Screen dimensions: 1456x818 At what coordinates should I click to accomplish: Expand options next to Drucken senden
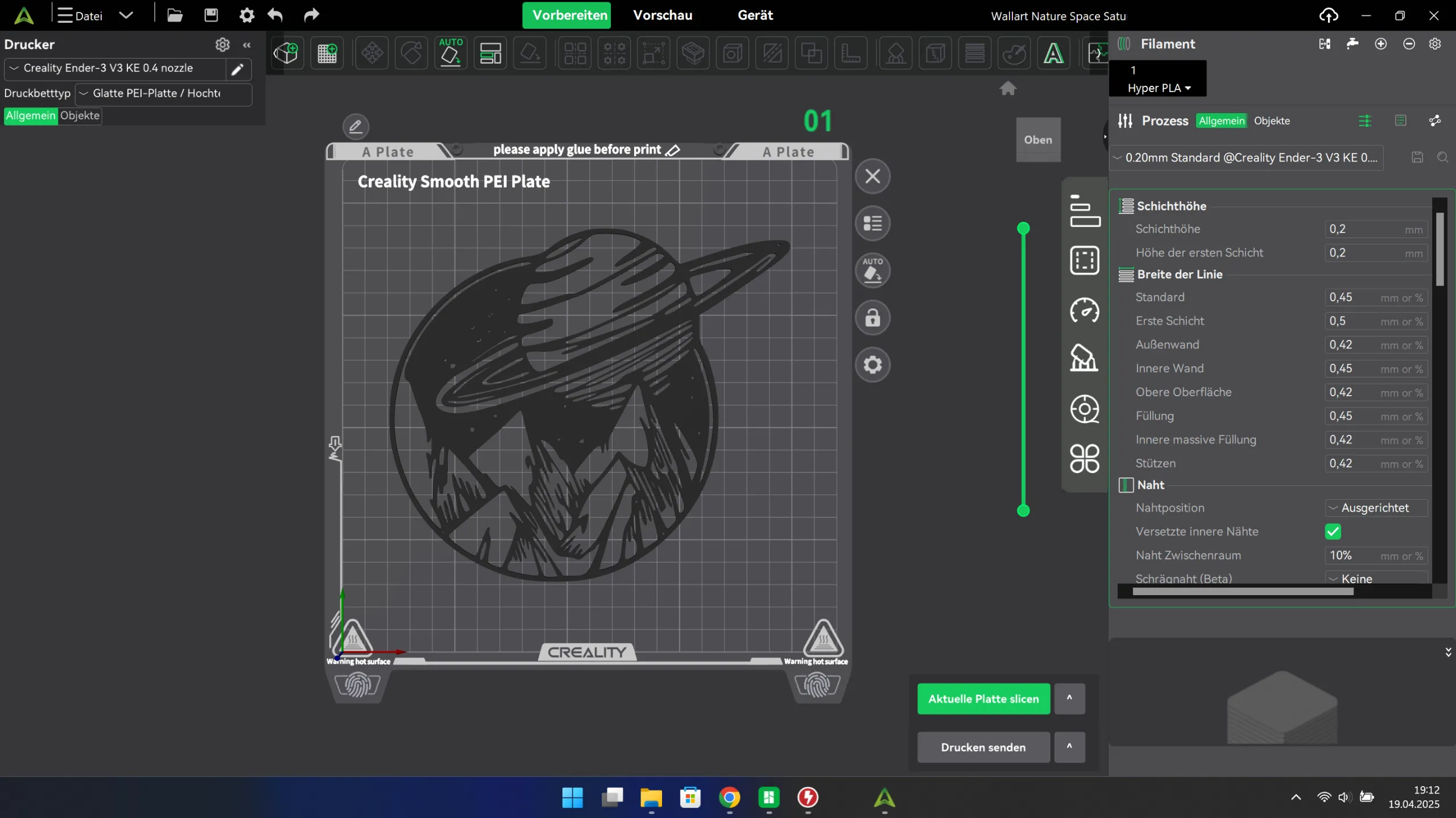[1069, 747]
